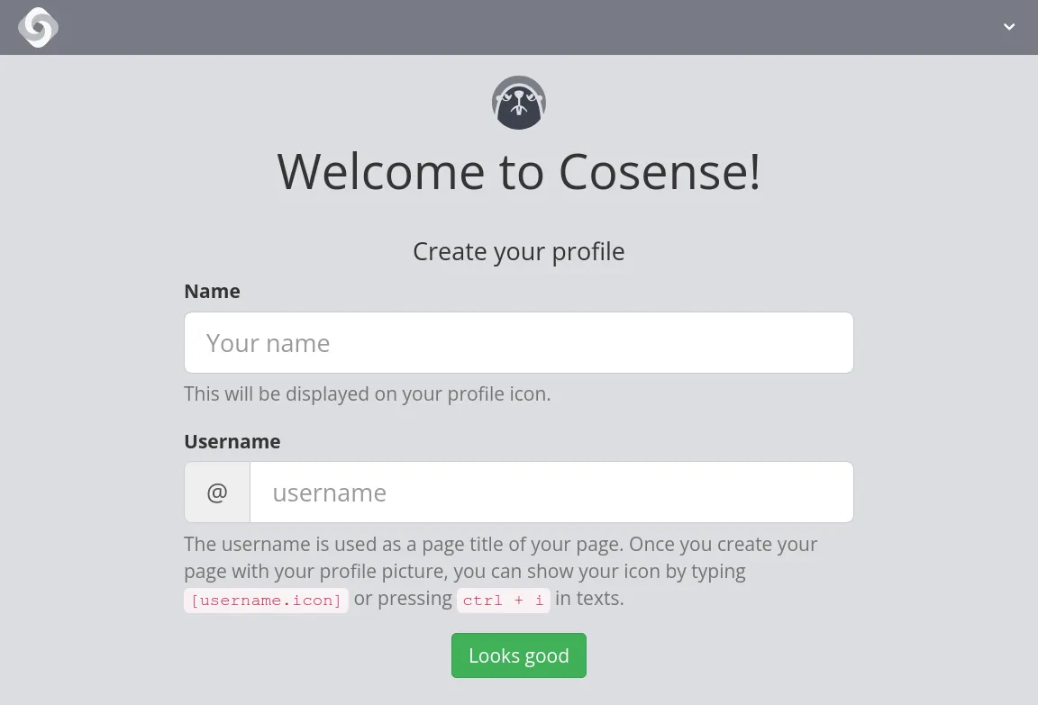This screenshot has height=705, width=1038.
Task: Click the @ prefix beside username field
Action: (217, 493)
